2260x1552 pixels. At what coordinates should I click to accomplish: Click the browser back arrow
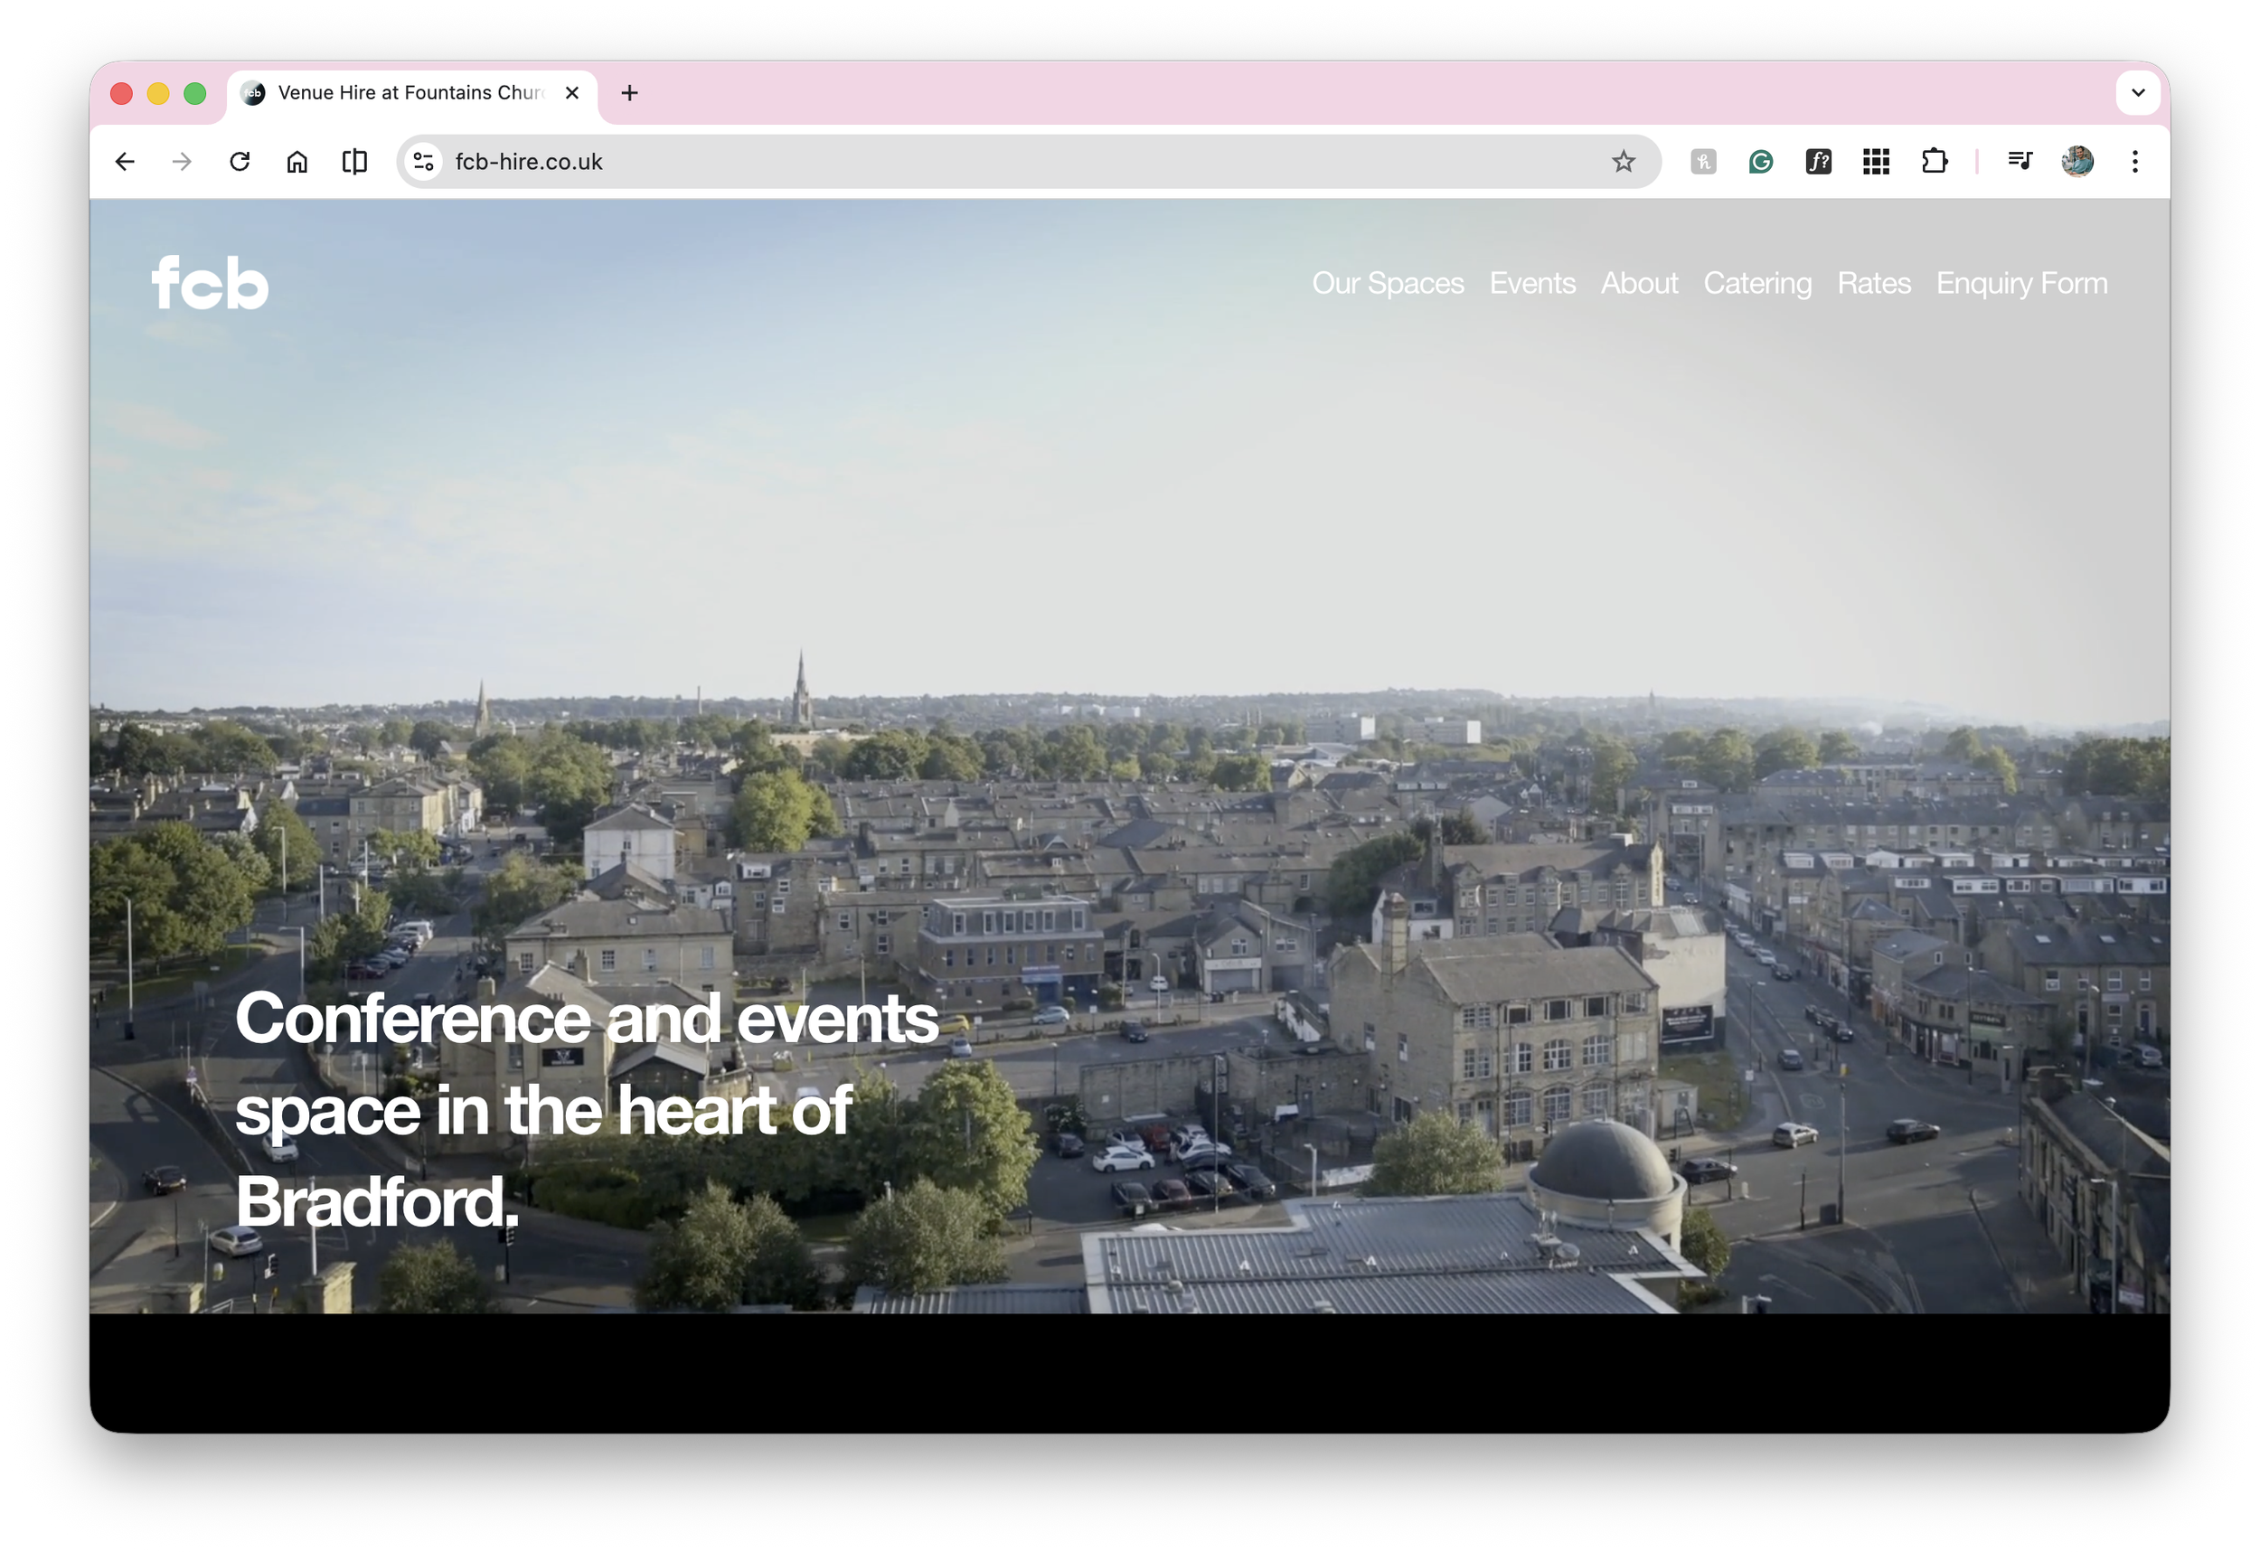coord(125,162)
